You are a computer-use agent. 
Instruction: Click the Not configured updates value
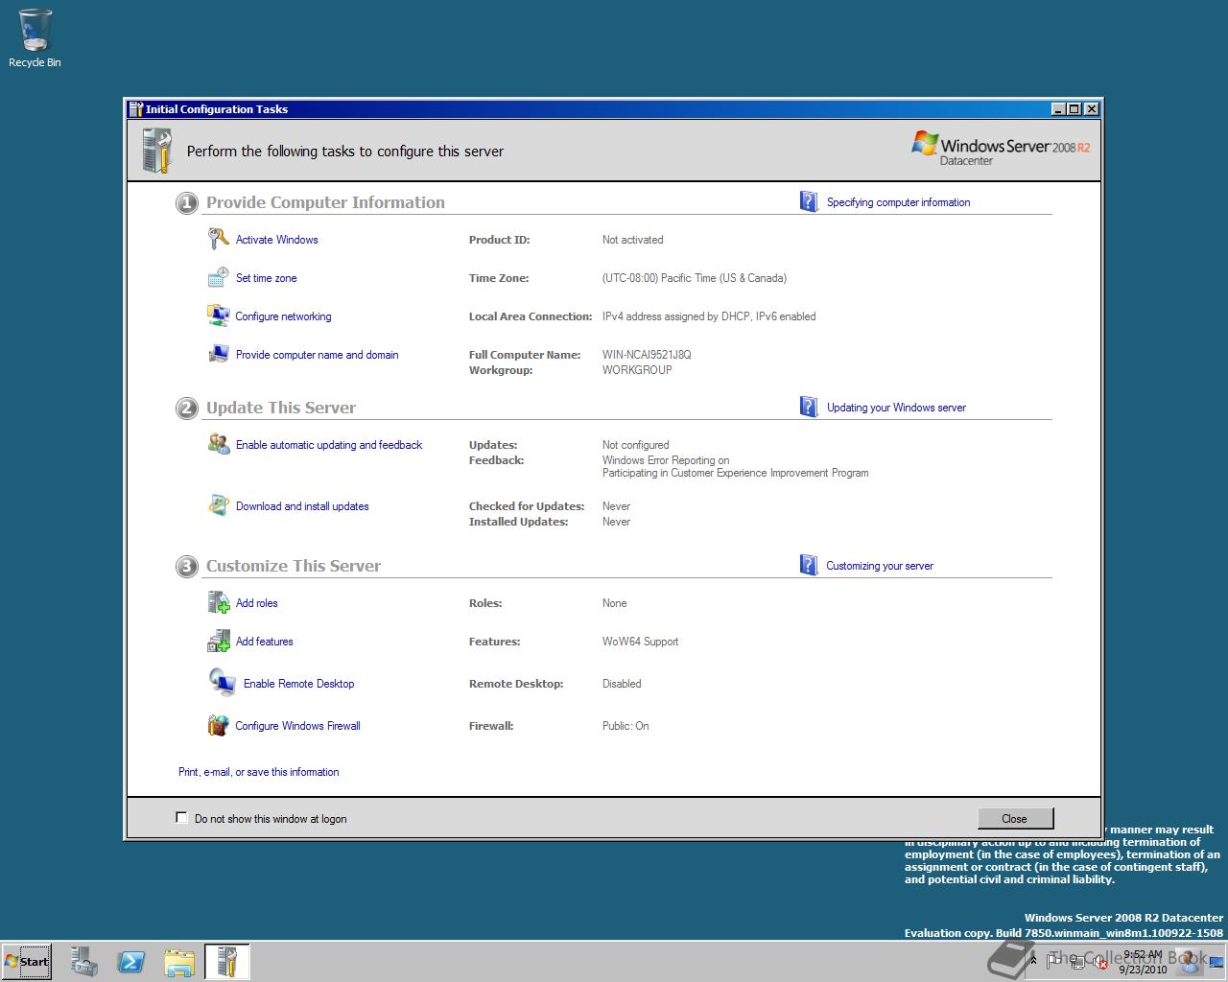pyautogui.click(x=635, y=445)
